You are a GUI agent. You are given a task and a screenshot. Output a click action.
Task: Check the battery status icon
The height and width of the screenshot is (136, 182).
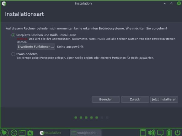click(169, 133)
